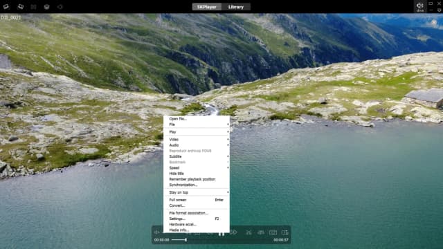
Task: Expand the Stay on top submenu
Action: pos(197,192)
